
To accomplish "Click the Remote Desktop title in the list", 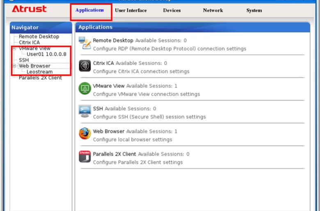I will (x=113, y=40).
